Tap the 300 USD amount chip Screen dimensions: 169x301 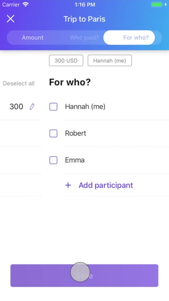pos(66,61)
